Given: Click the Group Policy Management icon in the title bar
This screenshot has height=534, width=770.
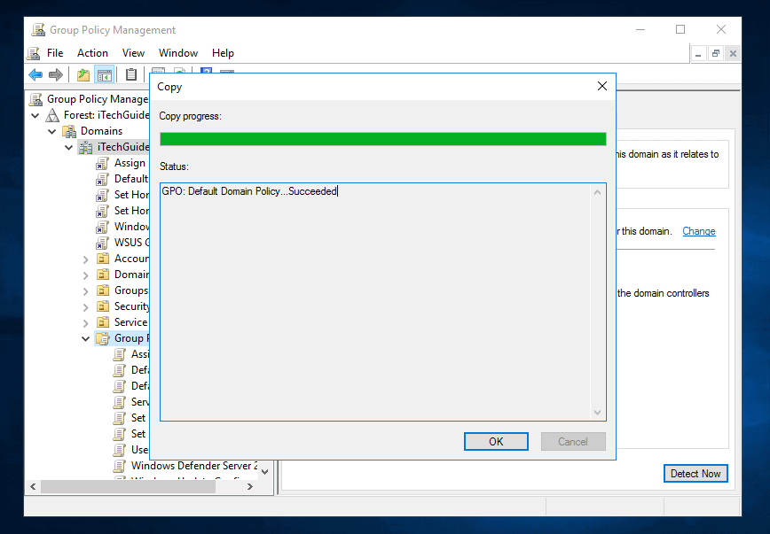Looking at the screenshot, I should pos(37,28).
